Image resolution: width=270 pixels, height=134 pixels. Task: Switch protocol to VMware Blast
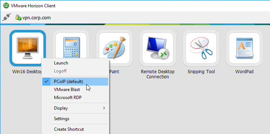[75, 90]
